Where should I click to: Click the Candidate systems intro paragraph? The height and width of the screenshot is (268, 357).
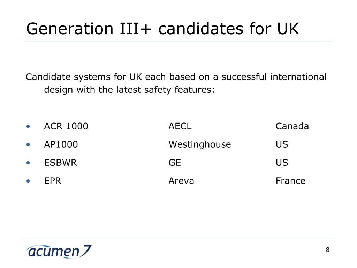pos(176,83)
